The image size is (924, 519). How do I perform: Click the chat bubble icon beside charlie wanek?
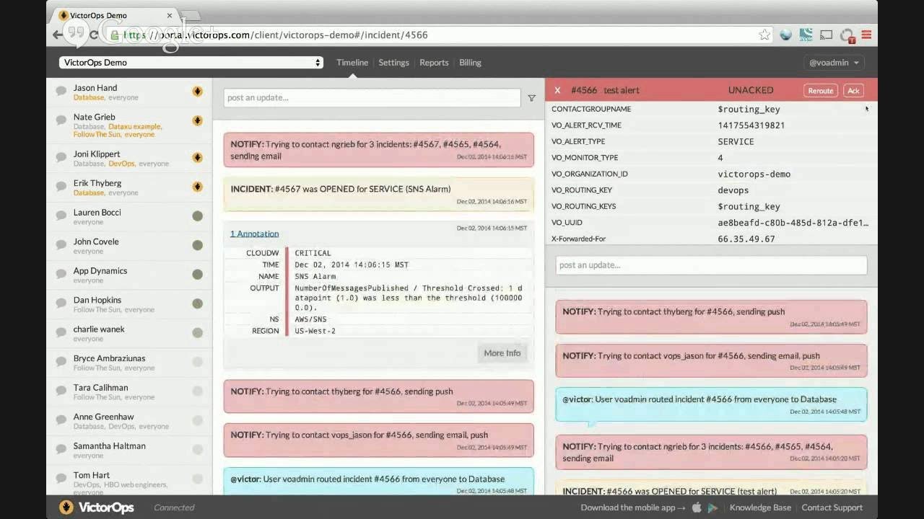coord(61,332)
